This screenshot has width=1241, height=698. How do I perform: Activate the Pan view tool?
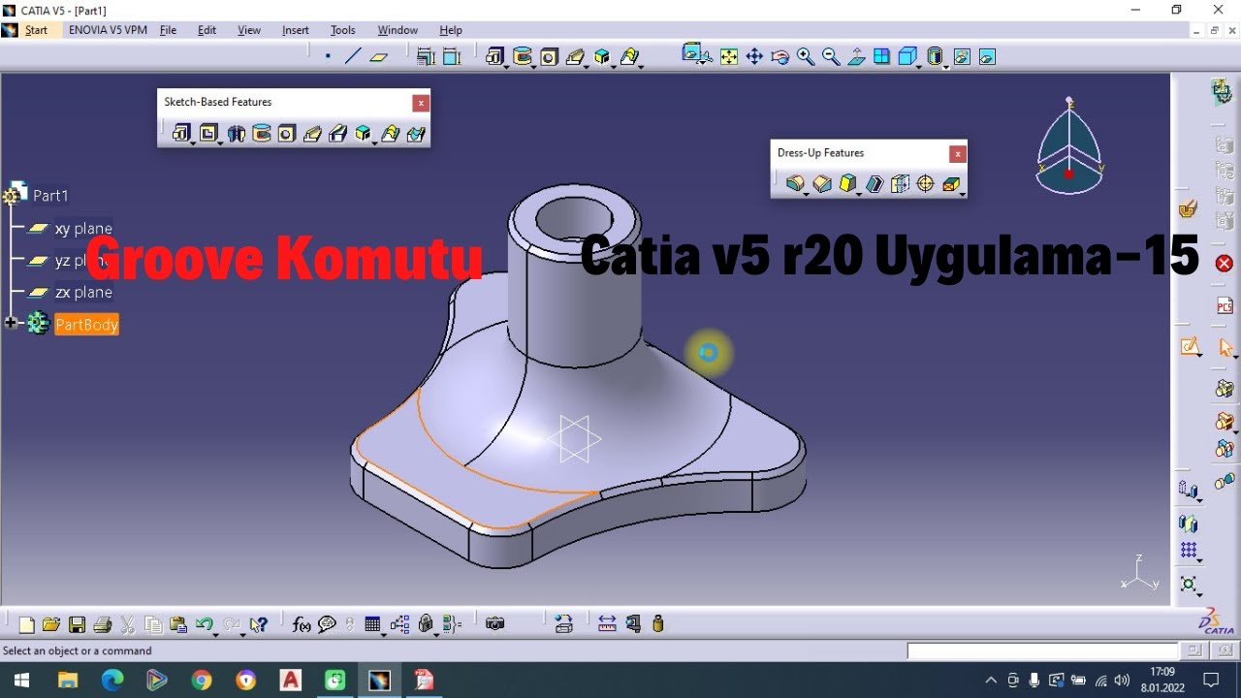[x=754, y=57]
